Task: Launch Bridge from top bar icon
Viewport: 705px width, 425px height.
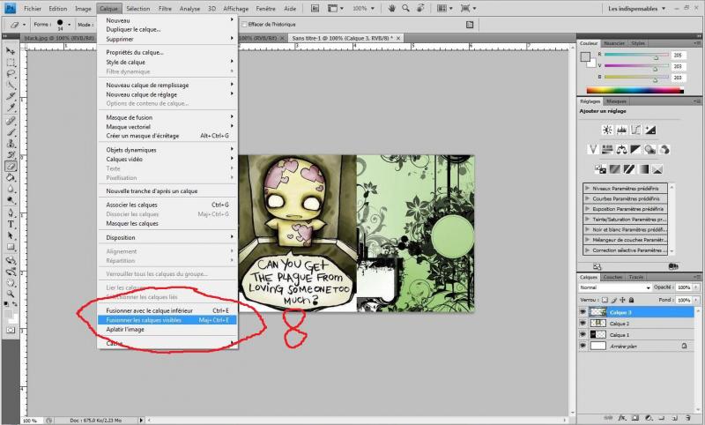Action: [x=315, y=8]
